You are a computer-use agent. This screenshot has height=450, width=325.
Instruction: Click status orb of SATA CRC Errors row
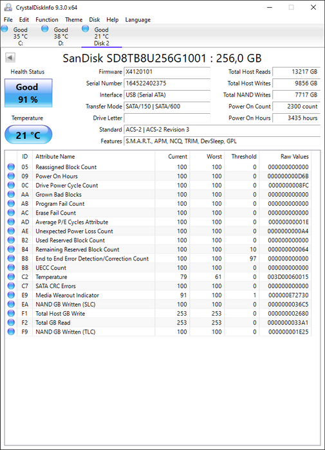(11, 286)
